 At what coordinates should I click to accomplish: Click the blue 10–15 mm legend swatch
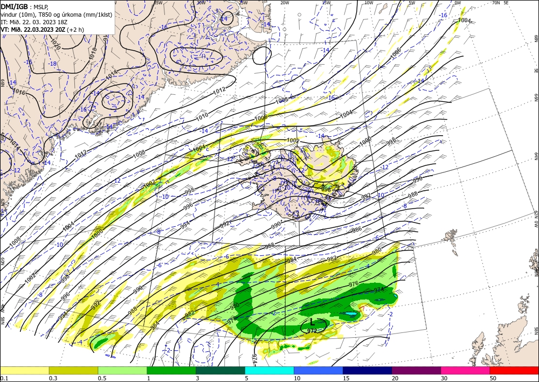[319, 370]
